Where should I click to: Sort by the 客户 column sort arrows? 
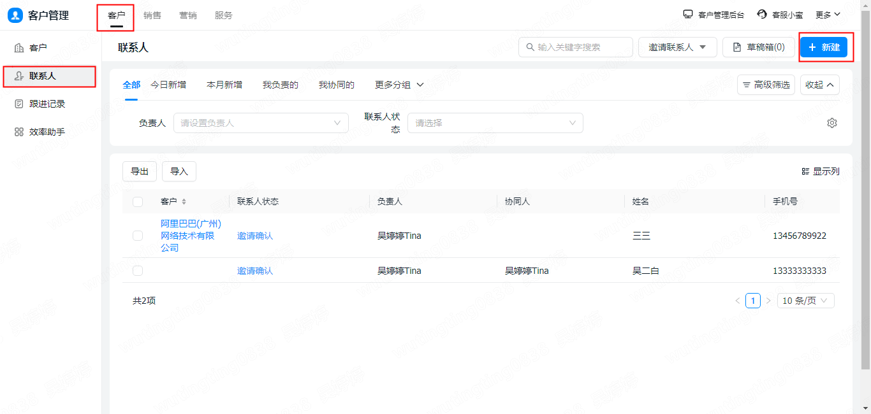184,201
